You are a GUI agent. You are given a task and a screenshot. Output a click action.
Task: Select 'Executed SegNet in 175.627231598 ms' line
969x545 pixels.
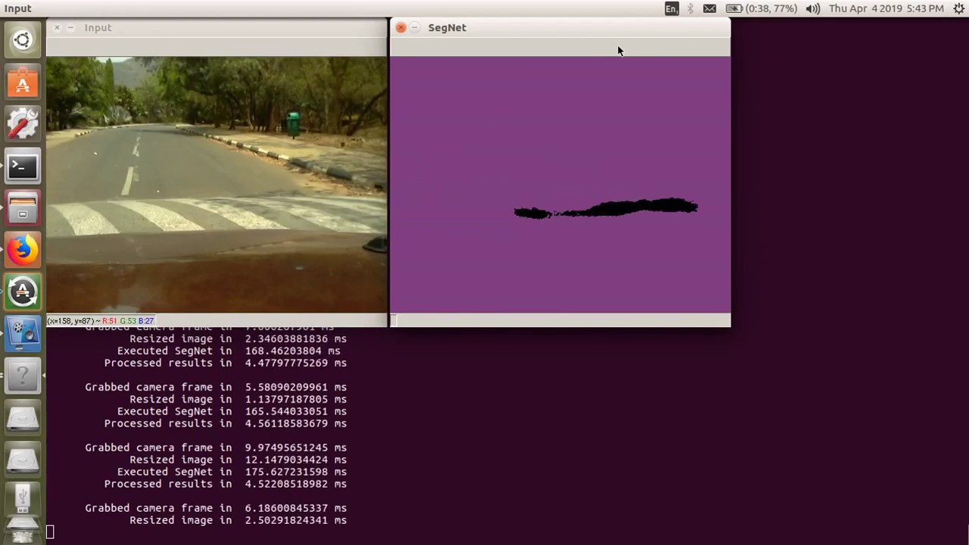pos(232,472)
